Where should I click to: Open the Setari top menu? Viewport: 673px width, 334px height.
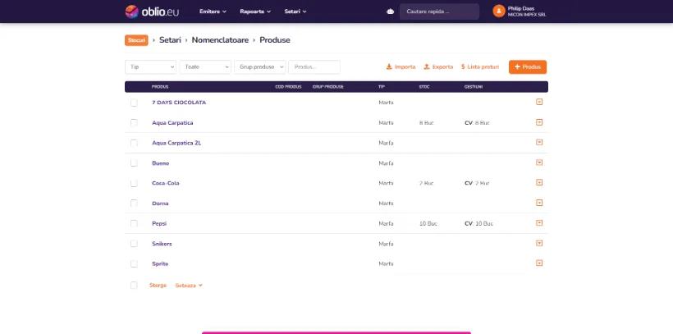point(295,11)
